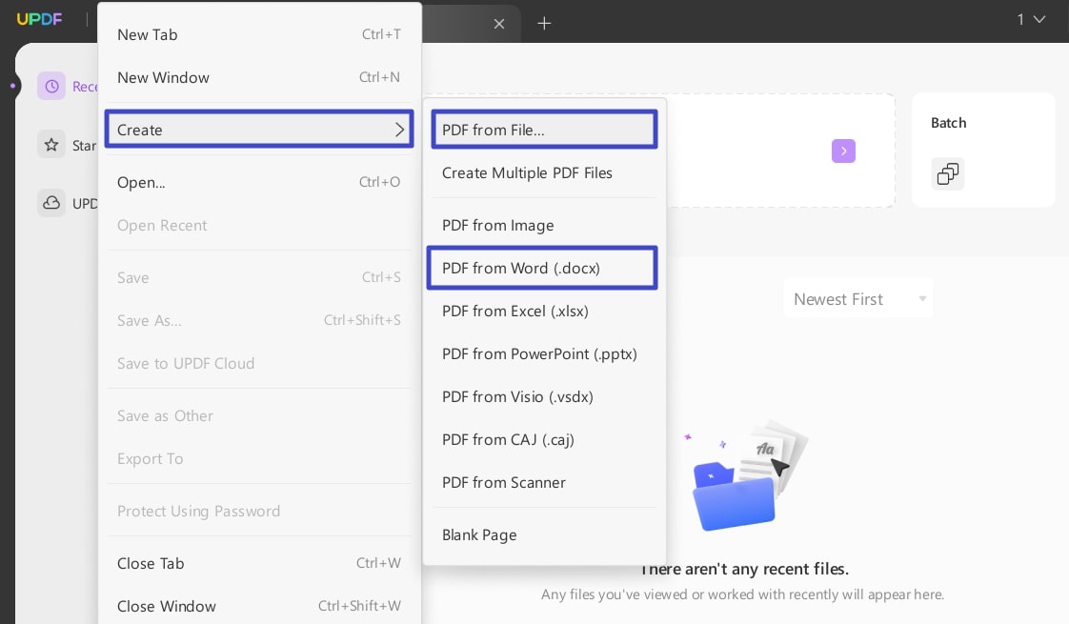Image resolution: width=1069 pixels, height=624 pixels.
Task: Open the tab count dropdown chevron top-right
Action: (1041, 18)
